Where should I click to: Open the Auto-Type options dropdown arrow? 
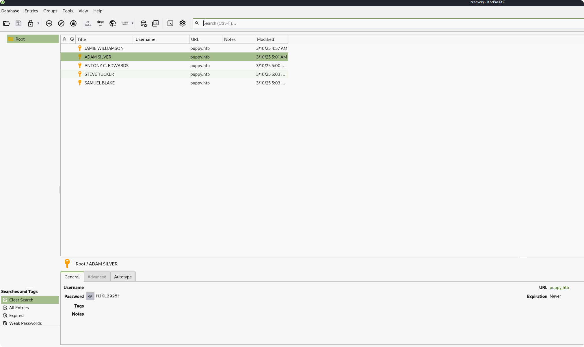132,23
